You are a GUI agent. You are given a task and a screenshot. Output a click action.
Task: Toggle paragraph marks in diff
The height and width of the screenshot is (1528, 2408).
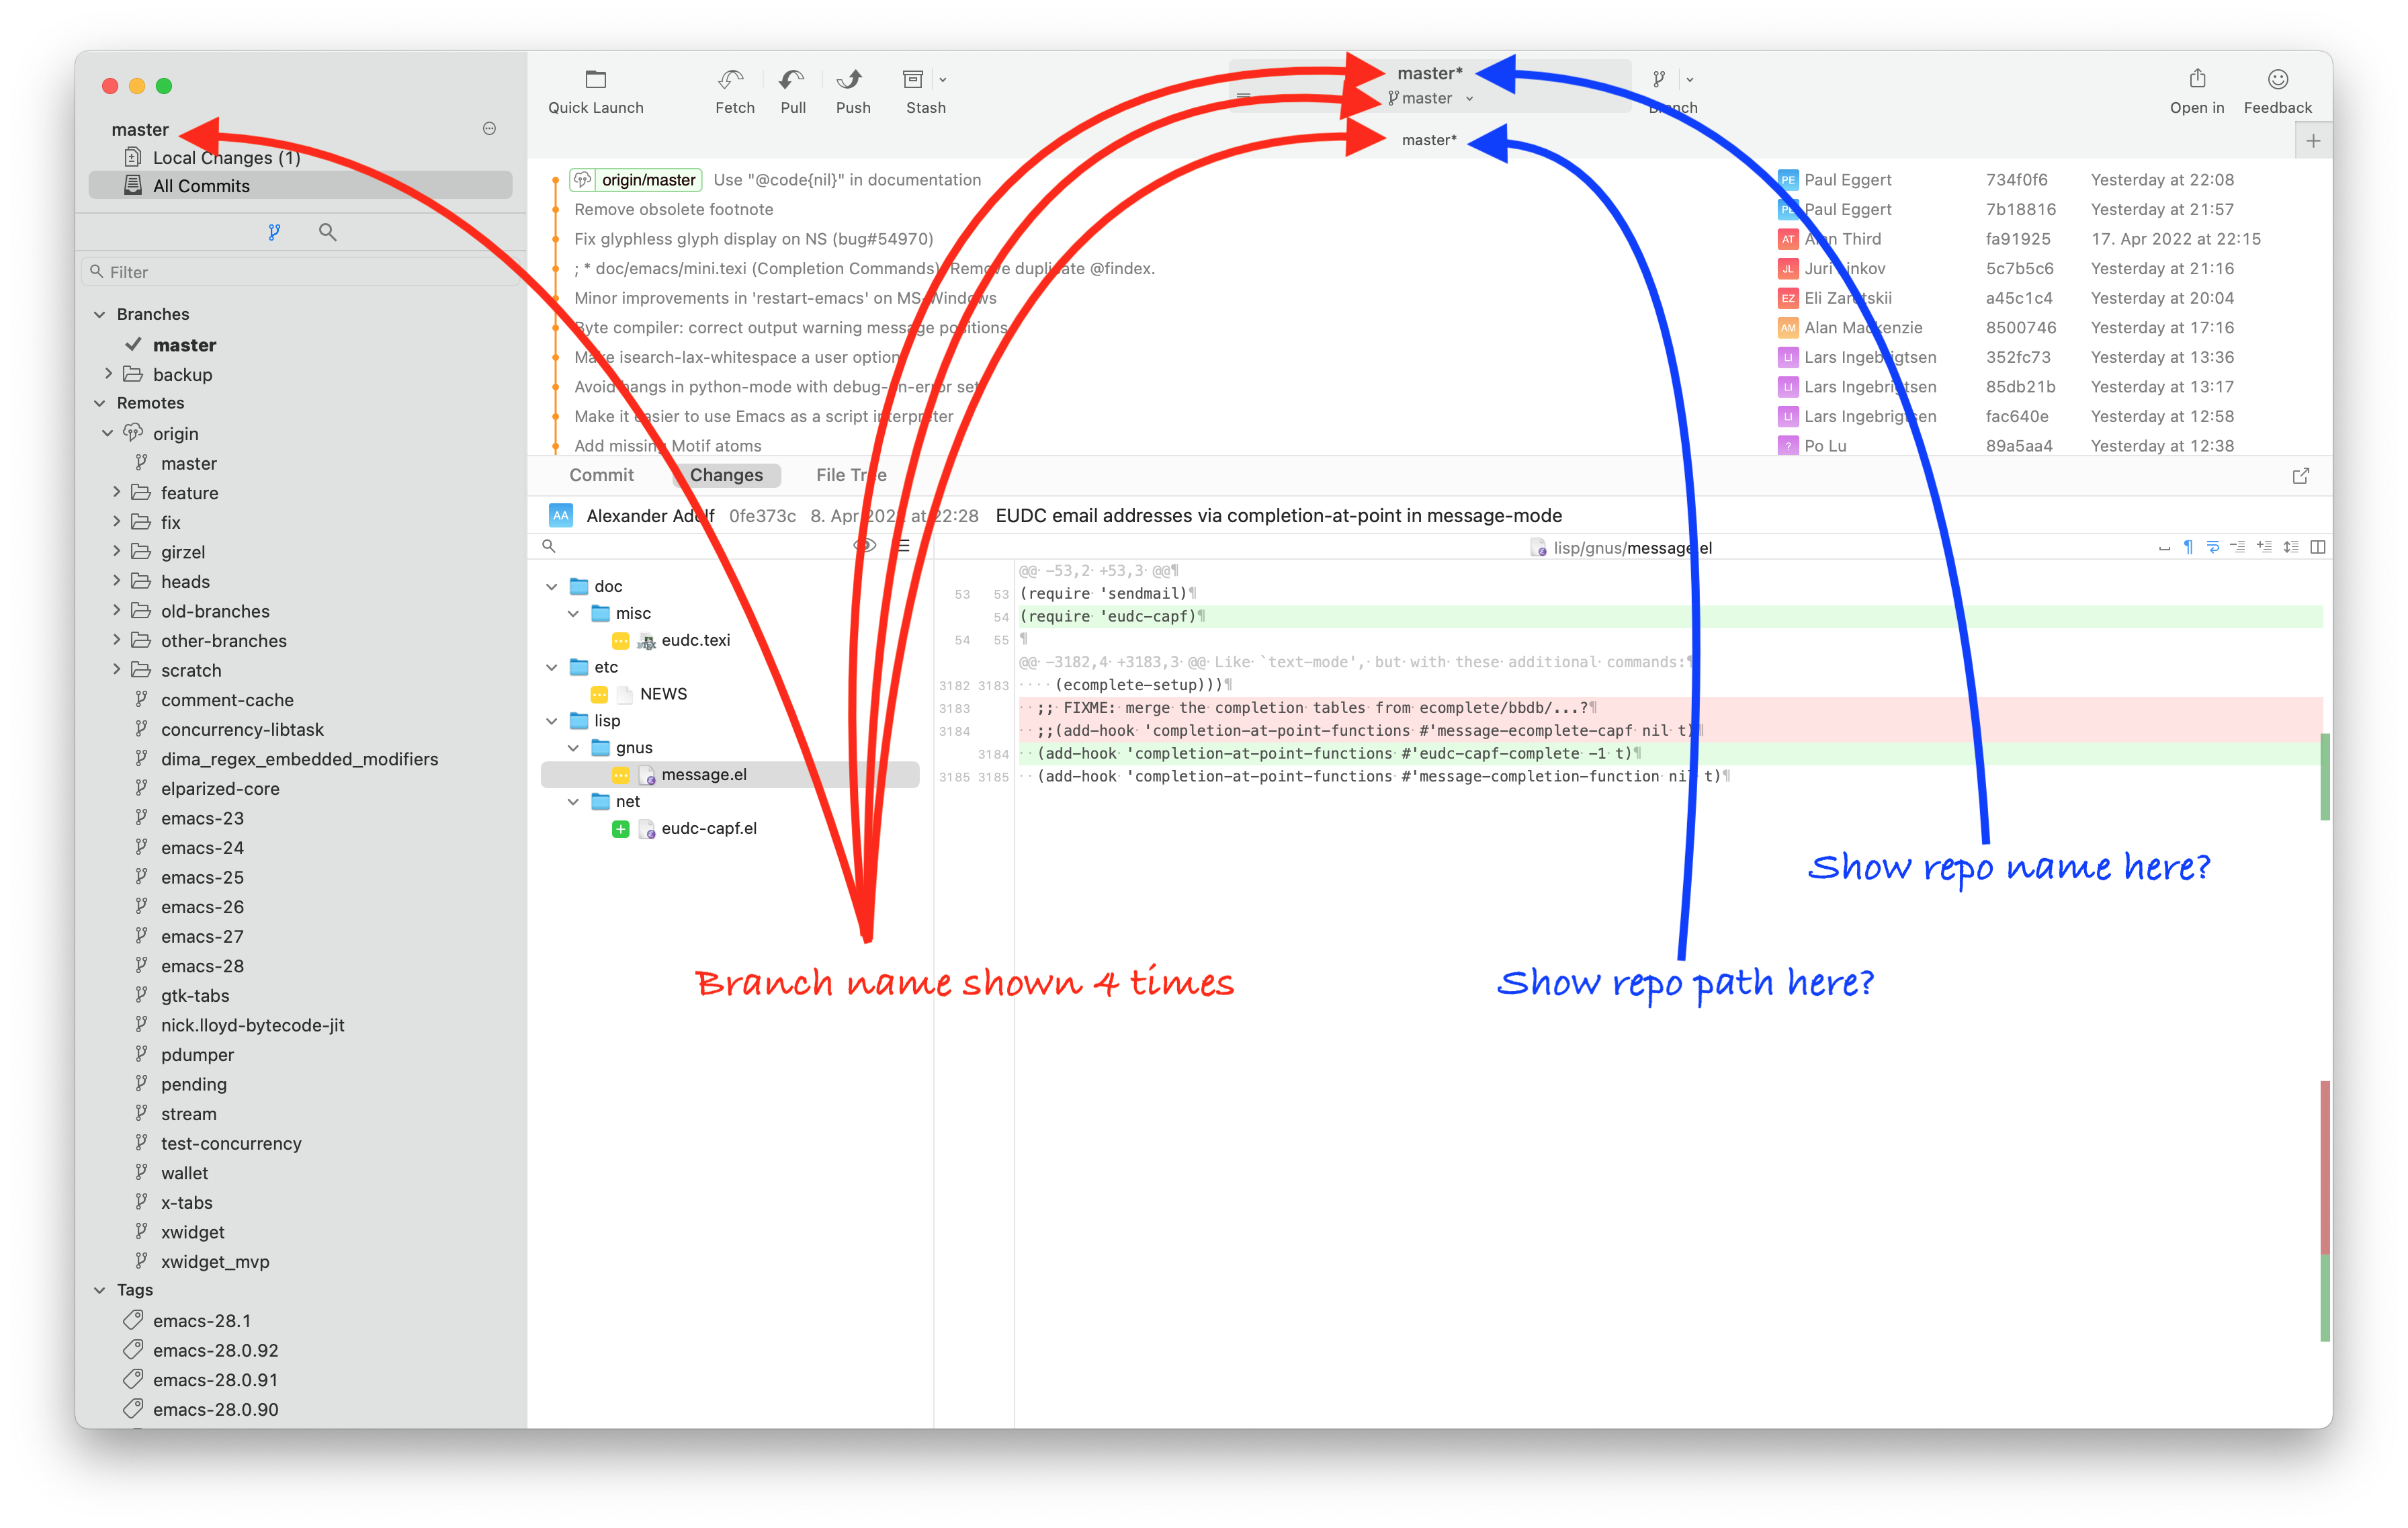click(2188, 547)
